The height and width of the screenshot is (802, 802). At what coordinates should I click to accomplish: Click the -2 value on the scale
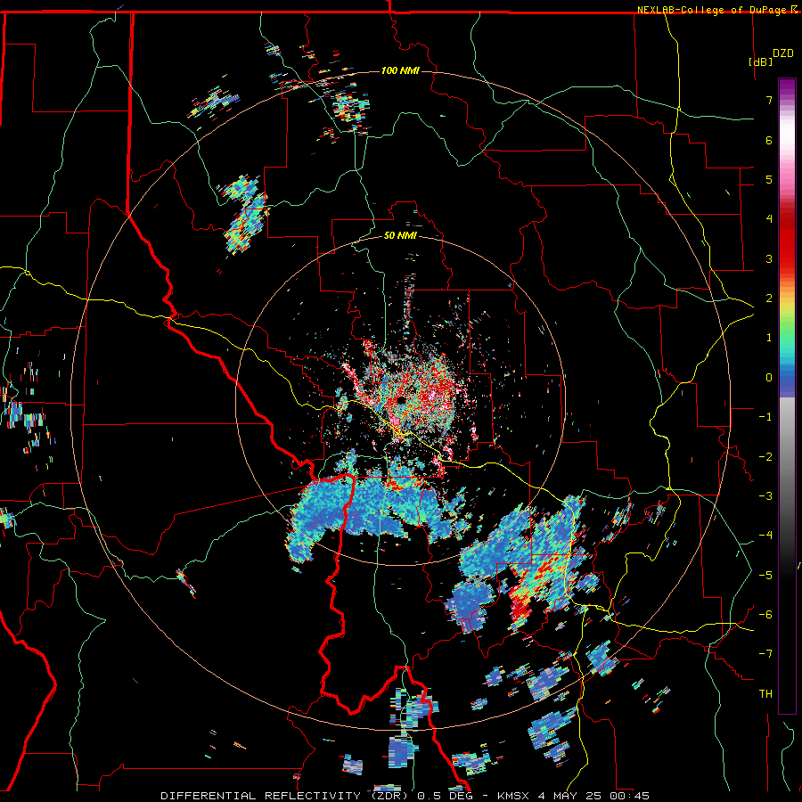[x=765, y=457]
